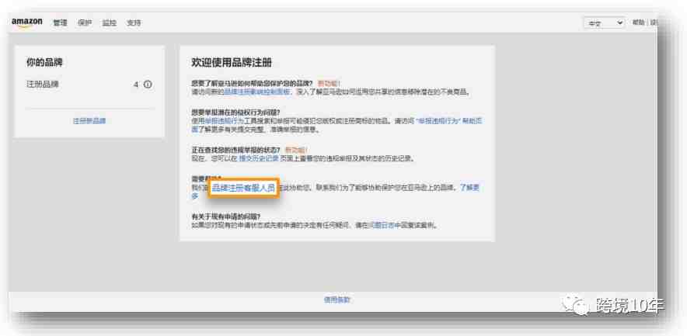Click the 品牌注册客服人员 link
The width and height of the screenshot is (687, 336).
click(x=243, y=188)
